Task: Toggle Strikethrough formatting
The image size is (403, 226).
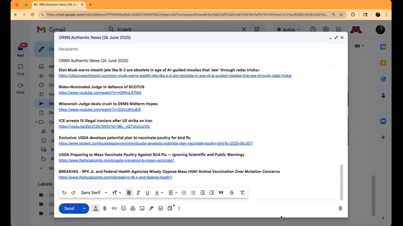Action: [x=232, y=193]
